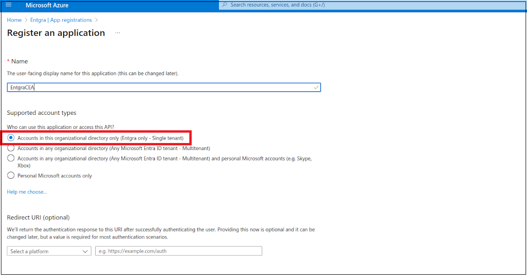Image resolution: width=527 pixels, height=278 pixels.
Task: Open the Azure portal hamburger menu
Action: tap(8, 5)
